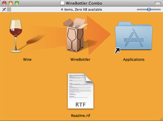Minimize window with the yellow button
The image size is (163, 121).
pyautogui.click(x=11, y=3)
